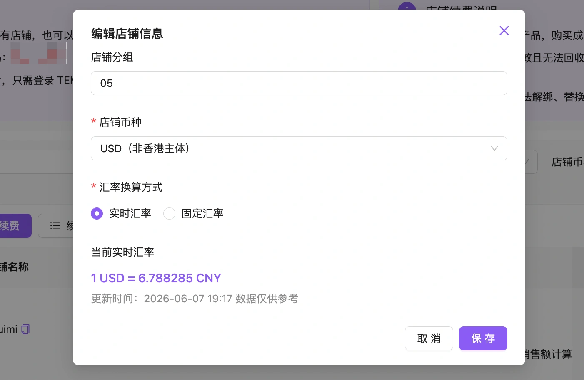Click the 当前实时汇率 heading

tap(122, 252)
